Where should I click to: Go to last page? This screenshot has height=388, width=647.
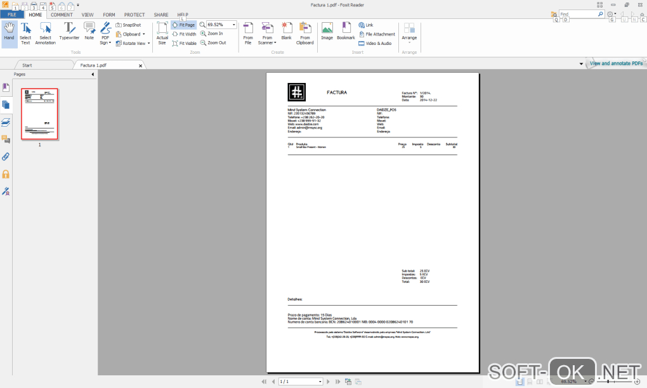[338, 382]
